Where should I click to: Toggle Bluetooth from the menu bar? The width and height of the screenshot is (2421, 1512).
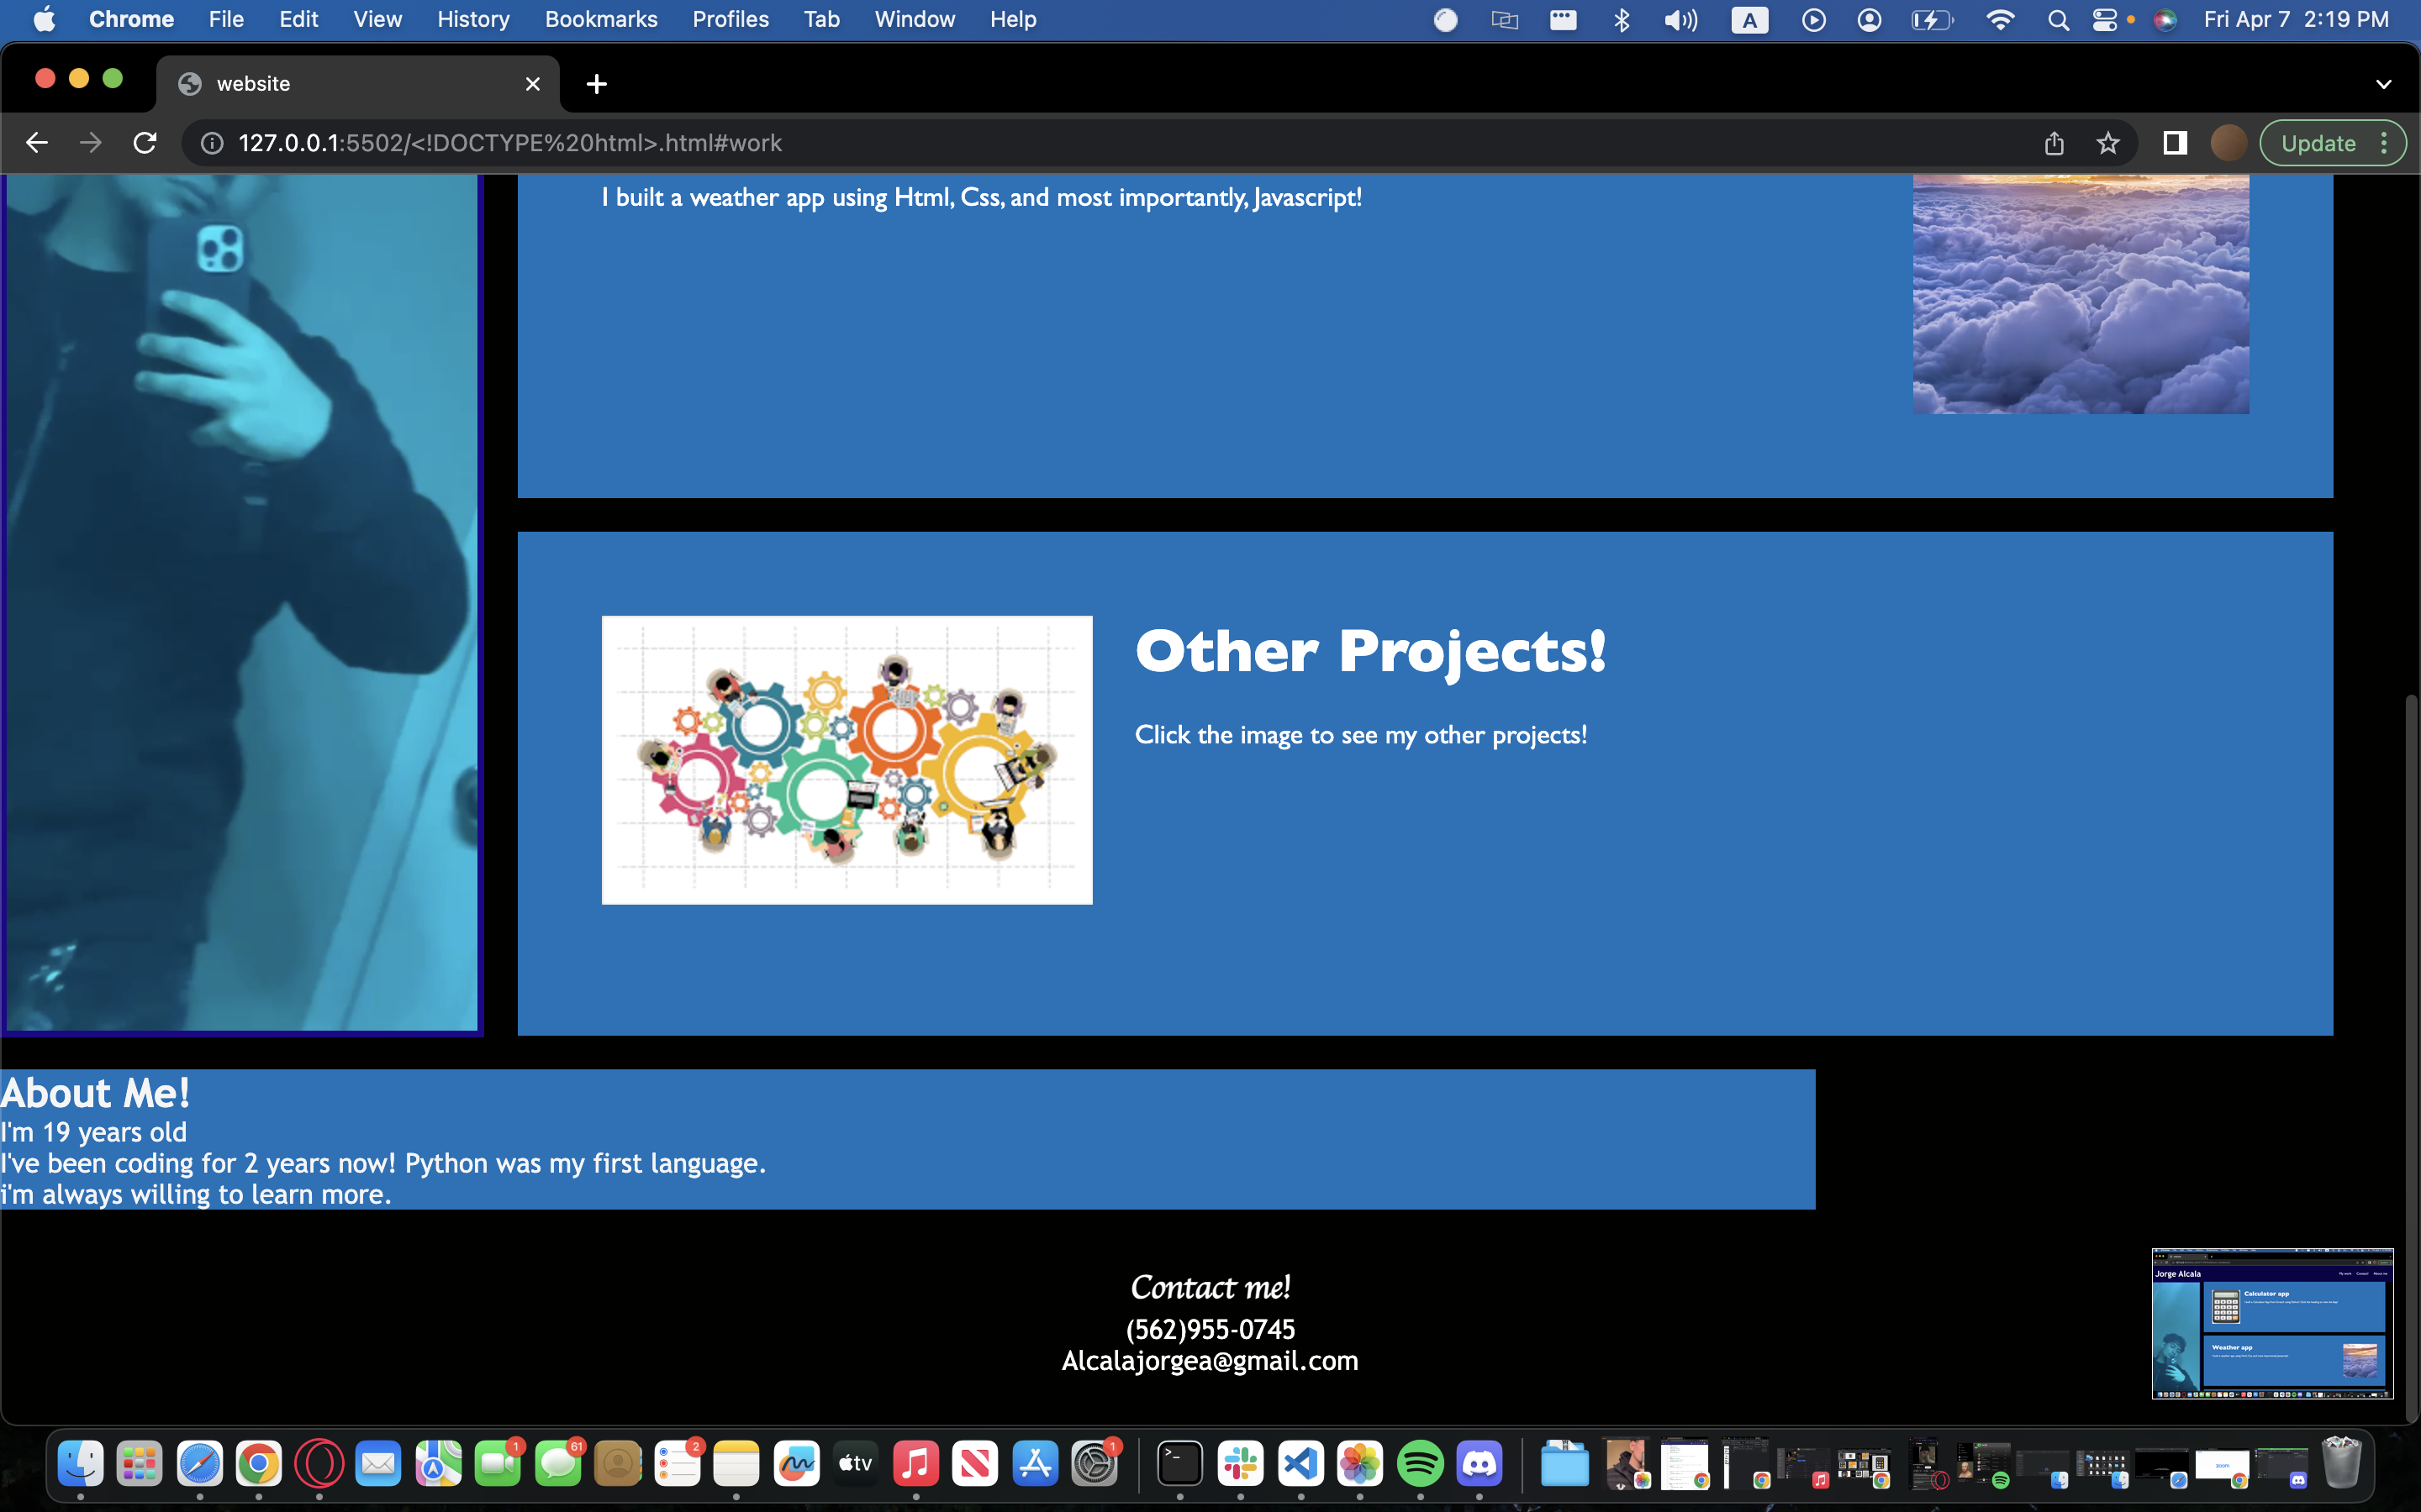[x=1622, y=19]
